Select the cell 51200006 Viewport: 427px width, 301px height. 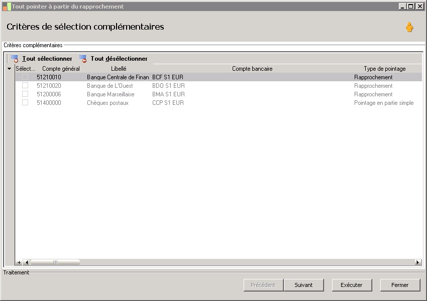tap(49, 94)
